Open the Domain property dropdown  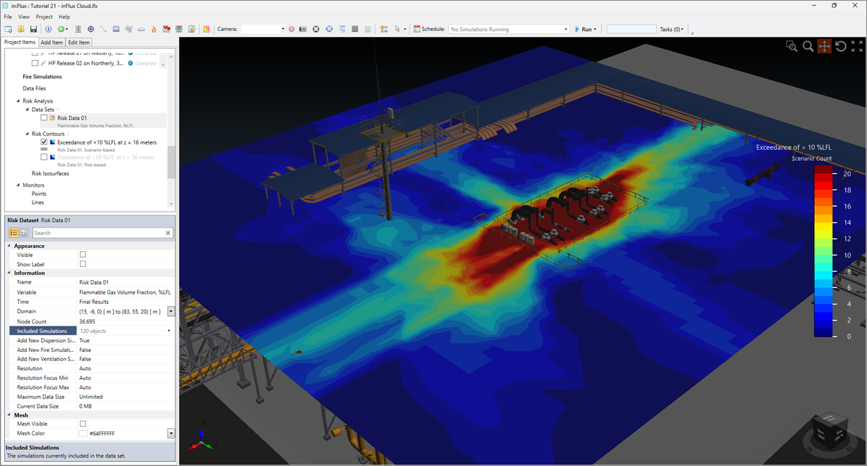click(171, 311)
